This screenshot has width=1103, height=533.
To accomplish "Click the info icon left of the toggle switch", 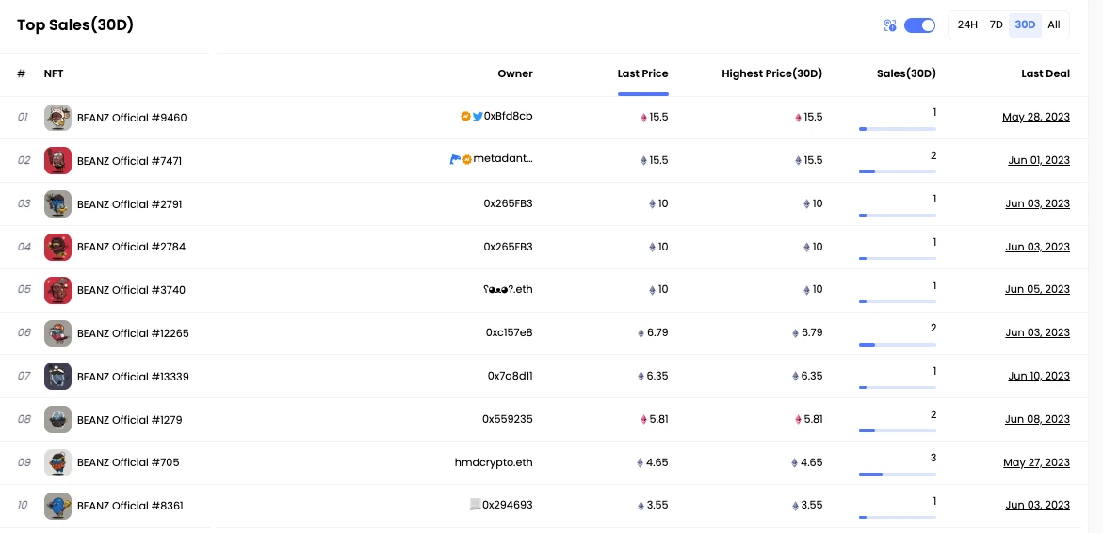I will 889,25.
